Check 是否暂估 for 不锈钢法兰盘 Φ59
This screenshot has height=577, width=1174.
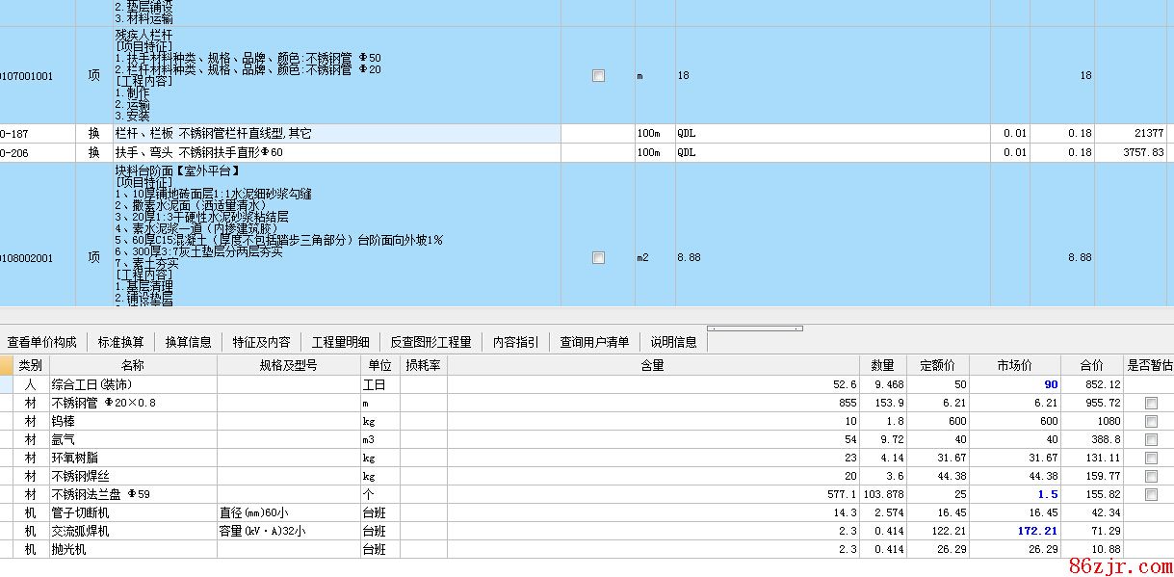tap(1150, 494)
